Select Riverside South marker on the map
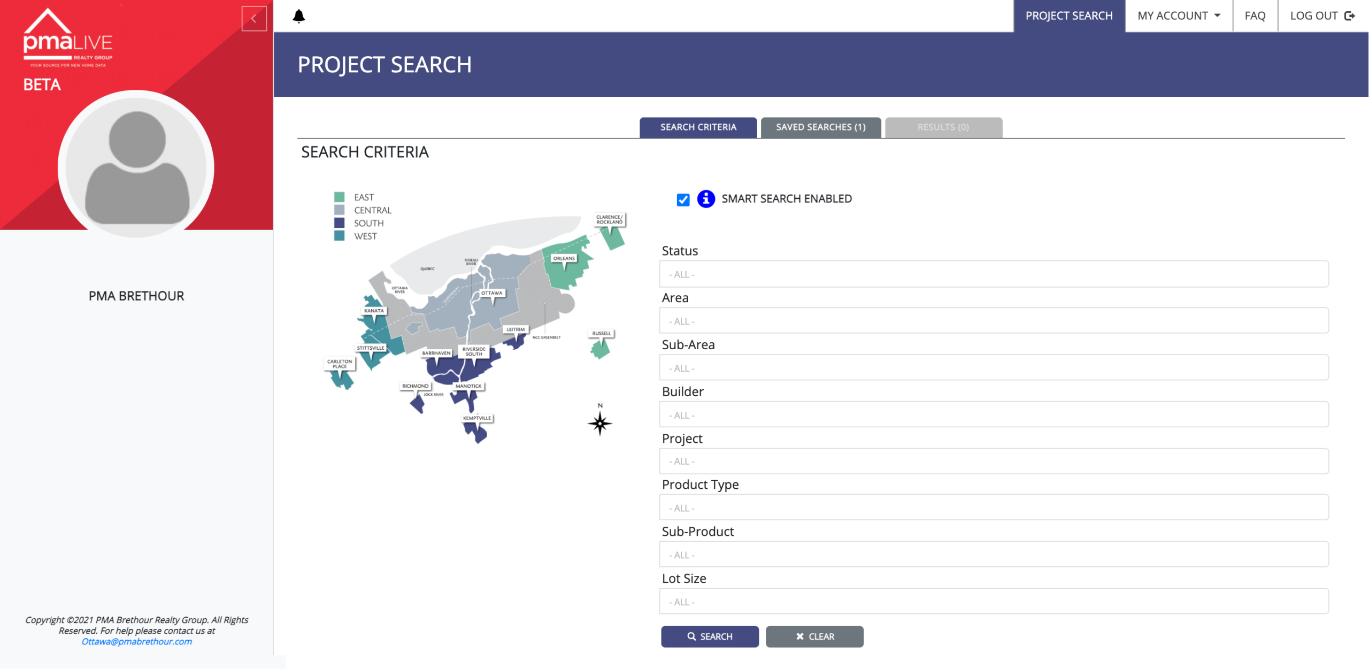The height and width of the screenshot is (669, 1369). point(474,351)
